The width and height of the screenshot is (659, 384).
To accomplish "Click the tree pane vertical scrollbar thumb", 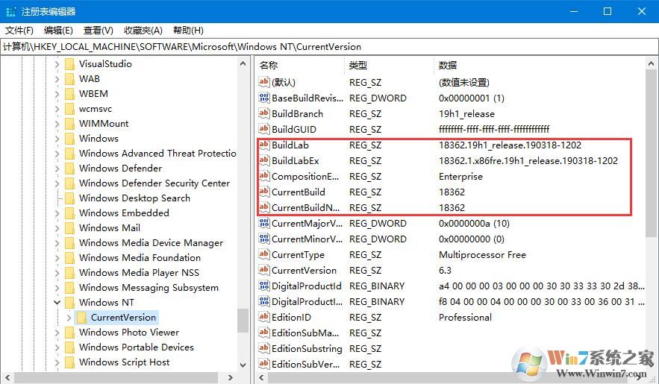I will [243, 321].
